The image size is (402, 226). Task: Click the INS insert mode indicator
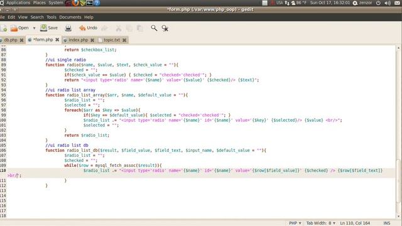point(387,223)
